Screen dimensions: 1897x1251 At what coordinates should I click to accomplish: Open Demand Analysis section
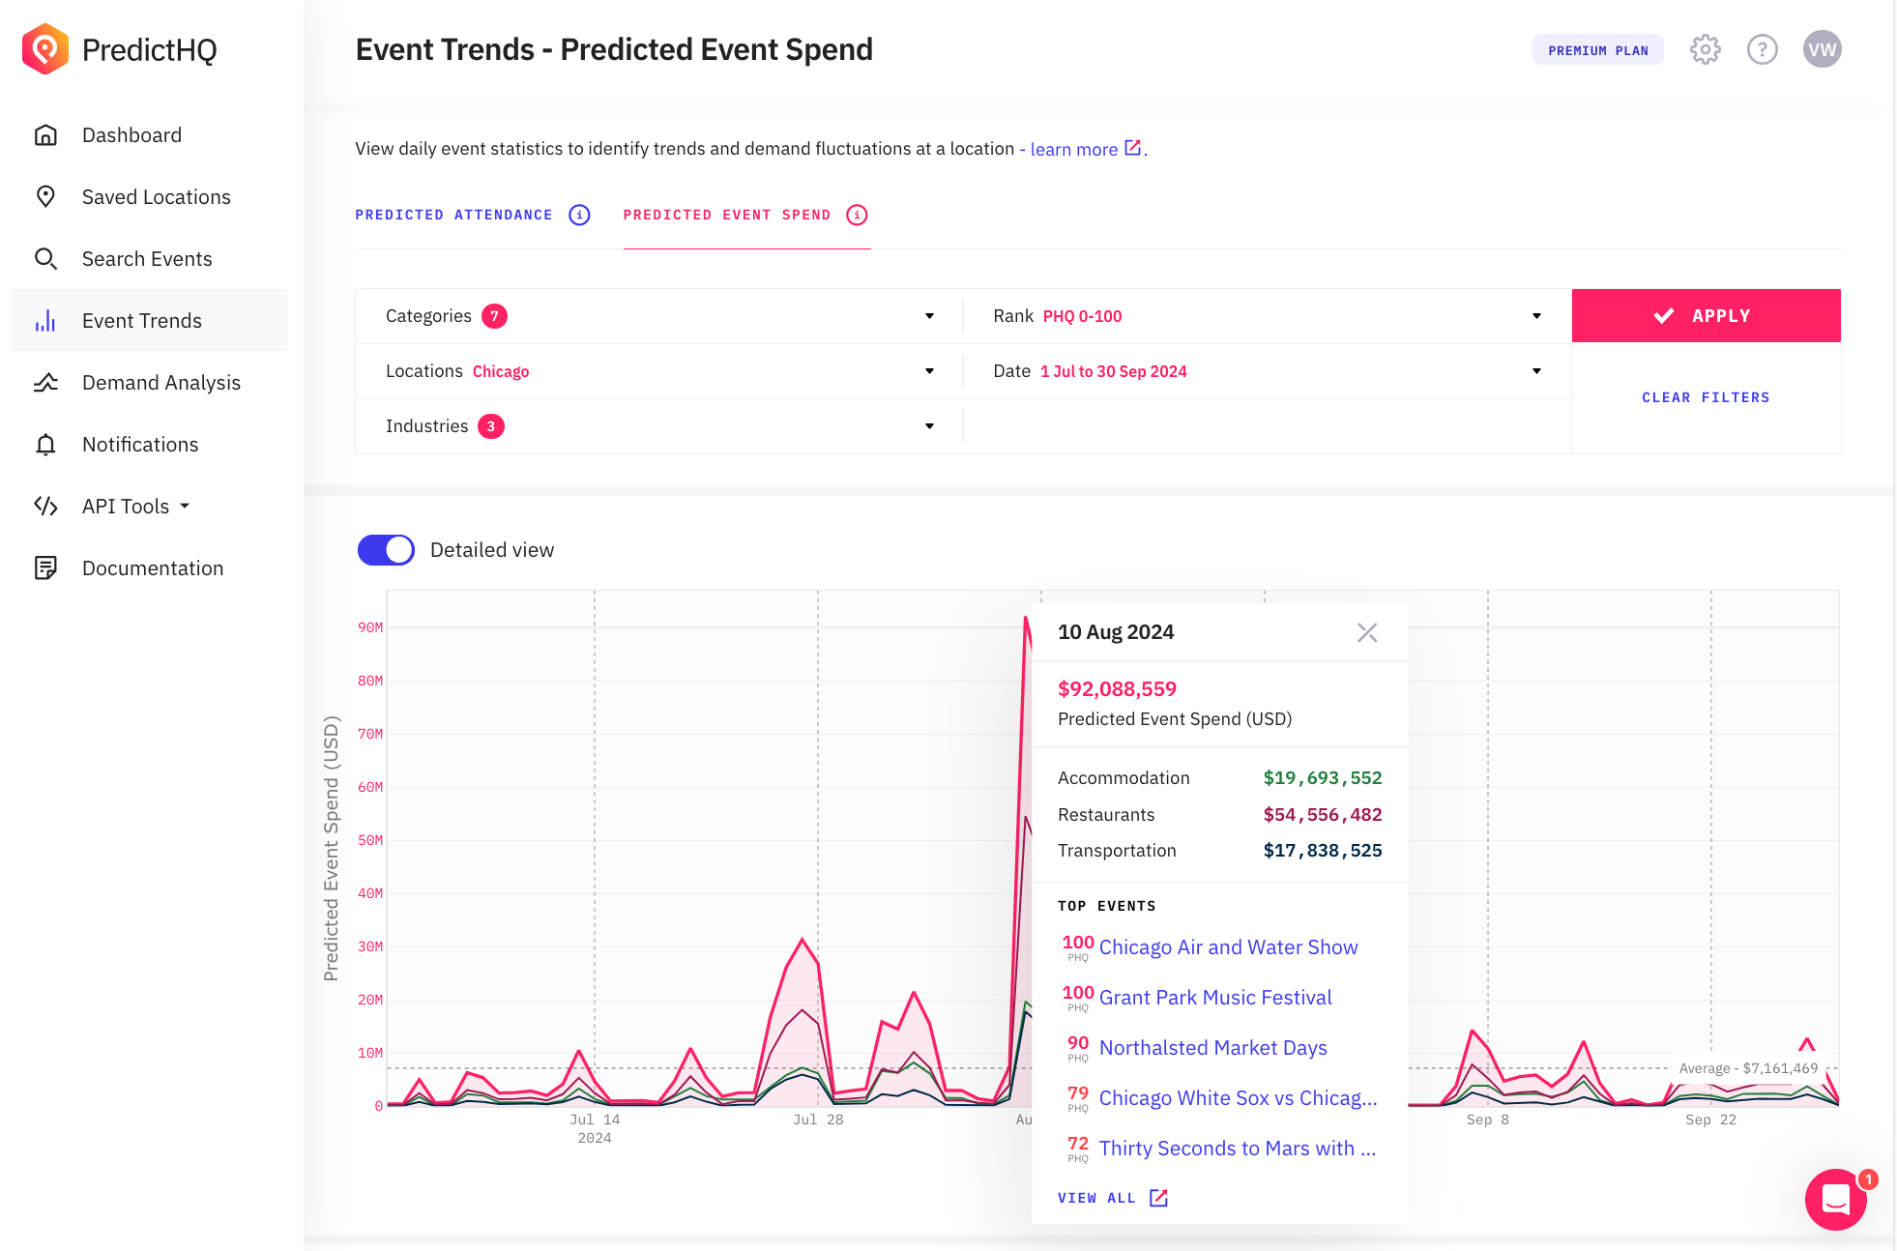pyautogui.click(x=161, y=383)
